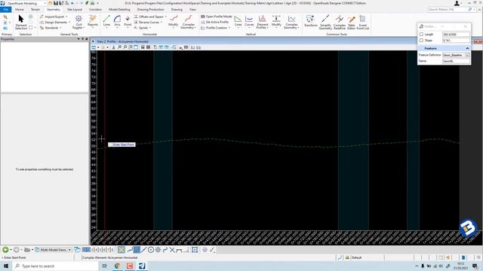Switch to the Terrain tab
Screen dimensions: 483x271
point(35,10)
